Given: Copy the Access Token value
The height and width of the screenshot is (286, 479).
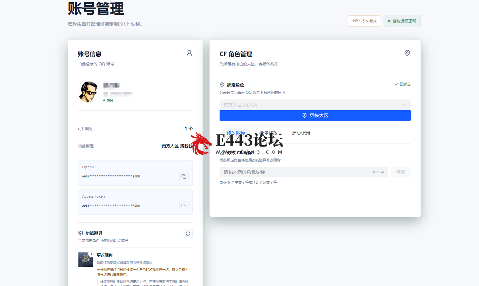Looking at the screenshot, I should (184, 206).
